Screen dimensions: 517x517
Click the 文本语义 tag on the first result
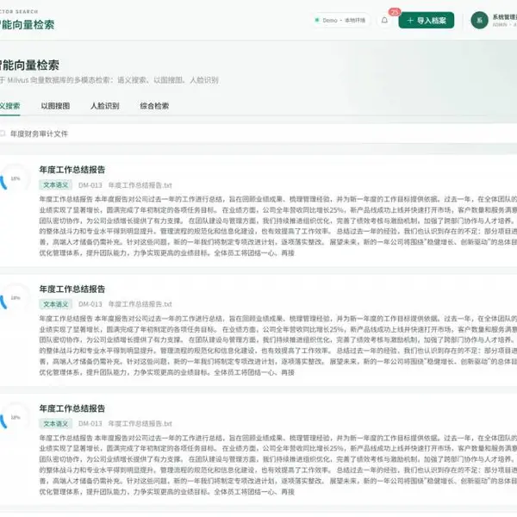tap(55, 185)
